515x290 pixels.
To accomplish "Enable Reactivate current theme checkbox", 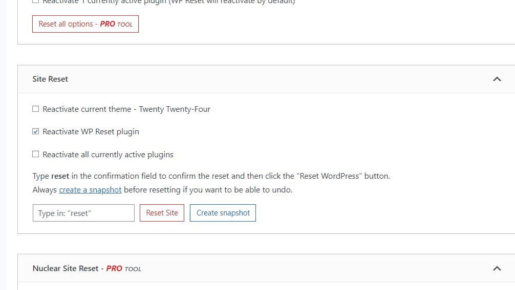I will 35,109.
